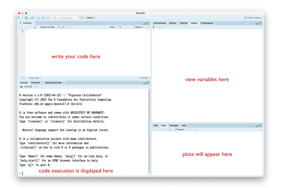Clear the console with broom icon
The image size is (281, 188).
click(x=148, y=87)
